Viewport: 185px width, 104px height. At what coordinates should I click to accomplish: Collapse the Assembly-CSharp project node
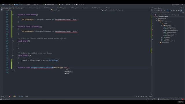pyautogui.click(x=155, y=17)
